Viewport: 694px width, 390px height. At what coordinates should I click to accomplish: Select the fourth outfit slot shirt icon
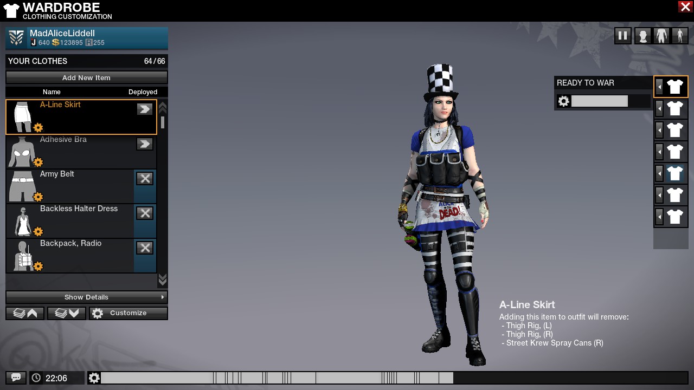[674, 152]
